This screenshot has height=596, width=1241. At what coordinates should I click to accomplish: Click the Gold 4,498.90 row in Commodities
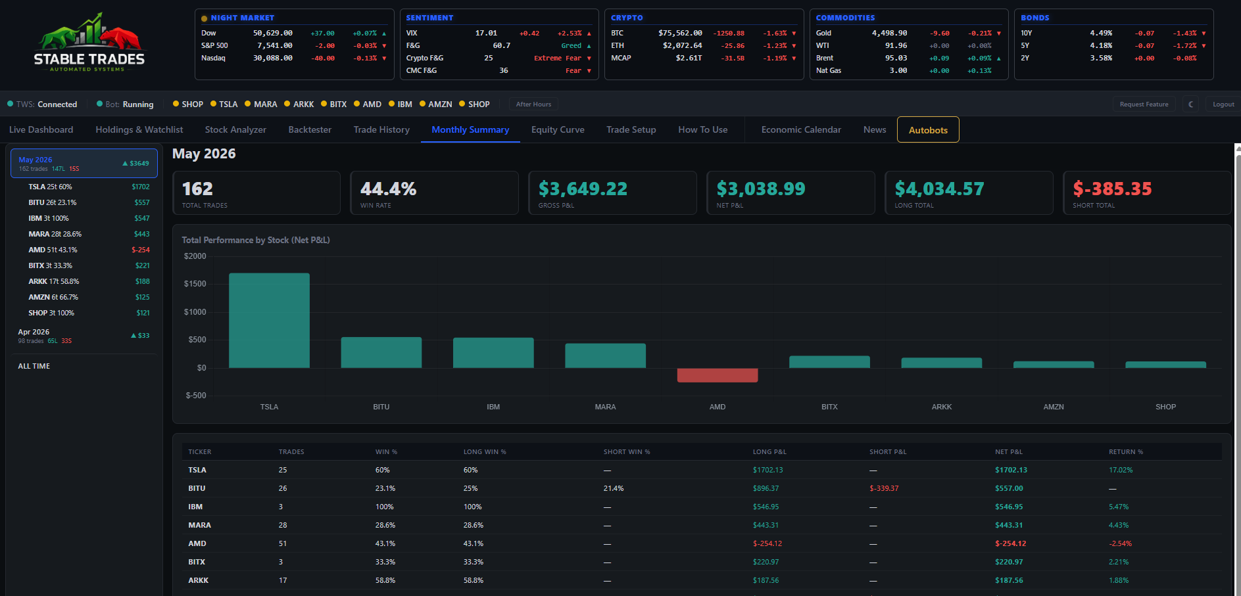909,33
